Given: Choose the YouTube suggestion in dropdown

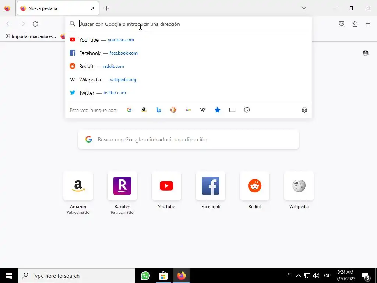Looking at the screenshot, I should (188, 40).
